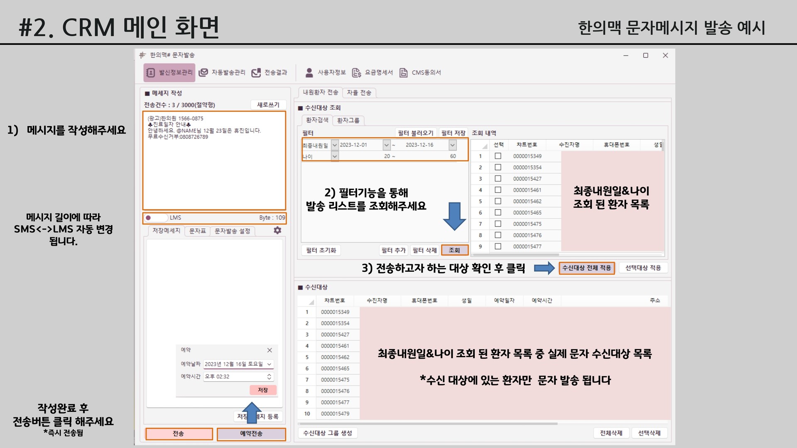Check the box for chart 0000015465
797x448 pixels.
498,212
